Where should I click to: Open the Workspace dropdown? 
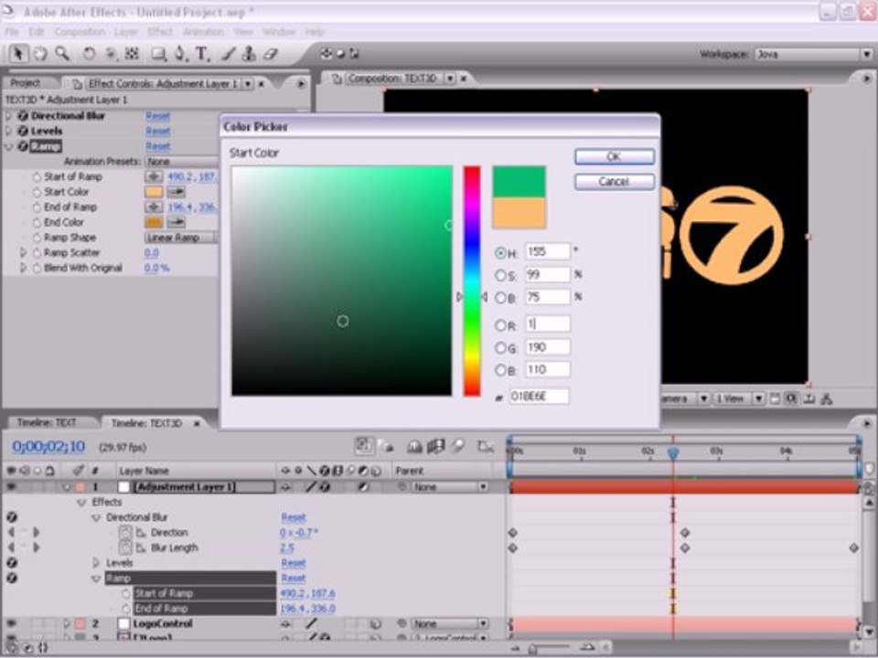coord(812,54)
